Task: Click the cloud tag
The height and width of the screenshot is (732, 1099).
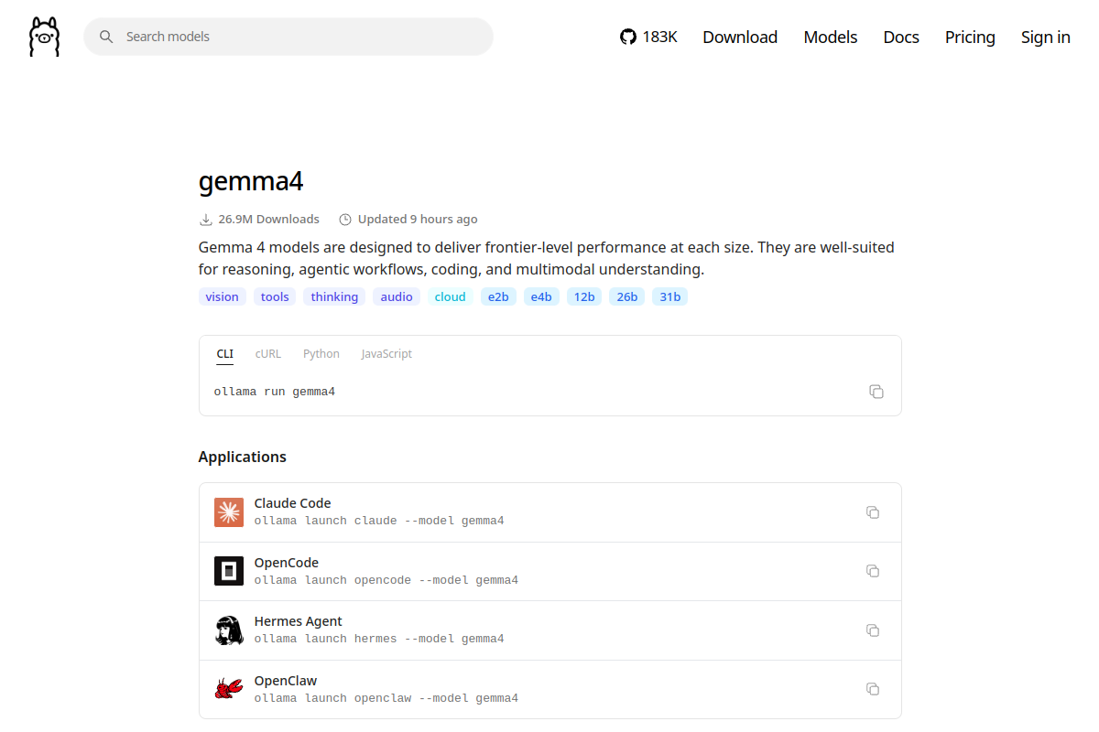Action: coord(450,296)
